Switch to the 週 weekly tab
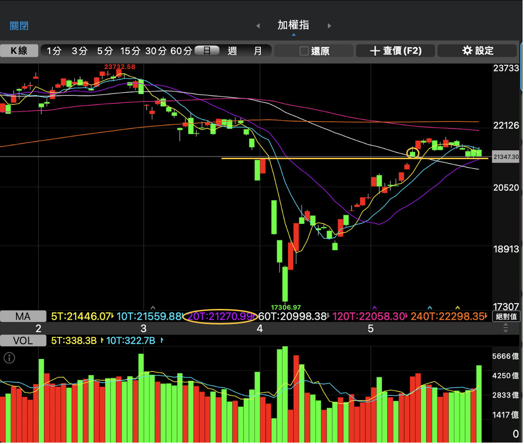 [232, 51]
